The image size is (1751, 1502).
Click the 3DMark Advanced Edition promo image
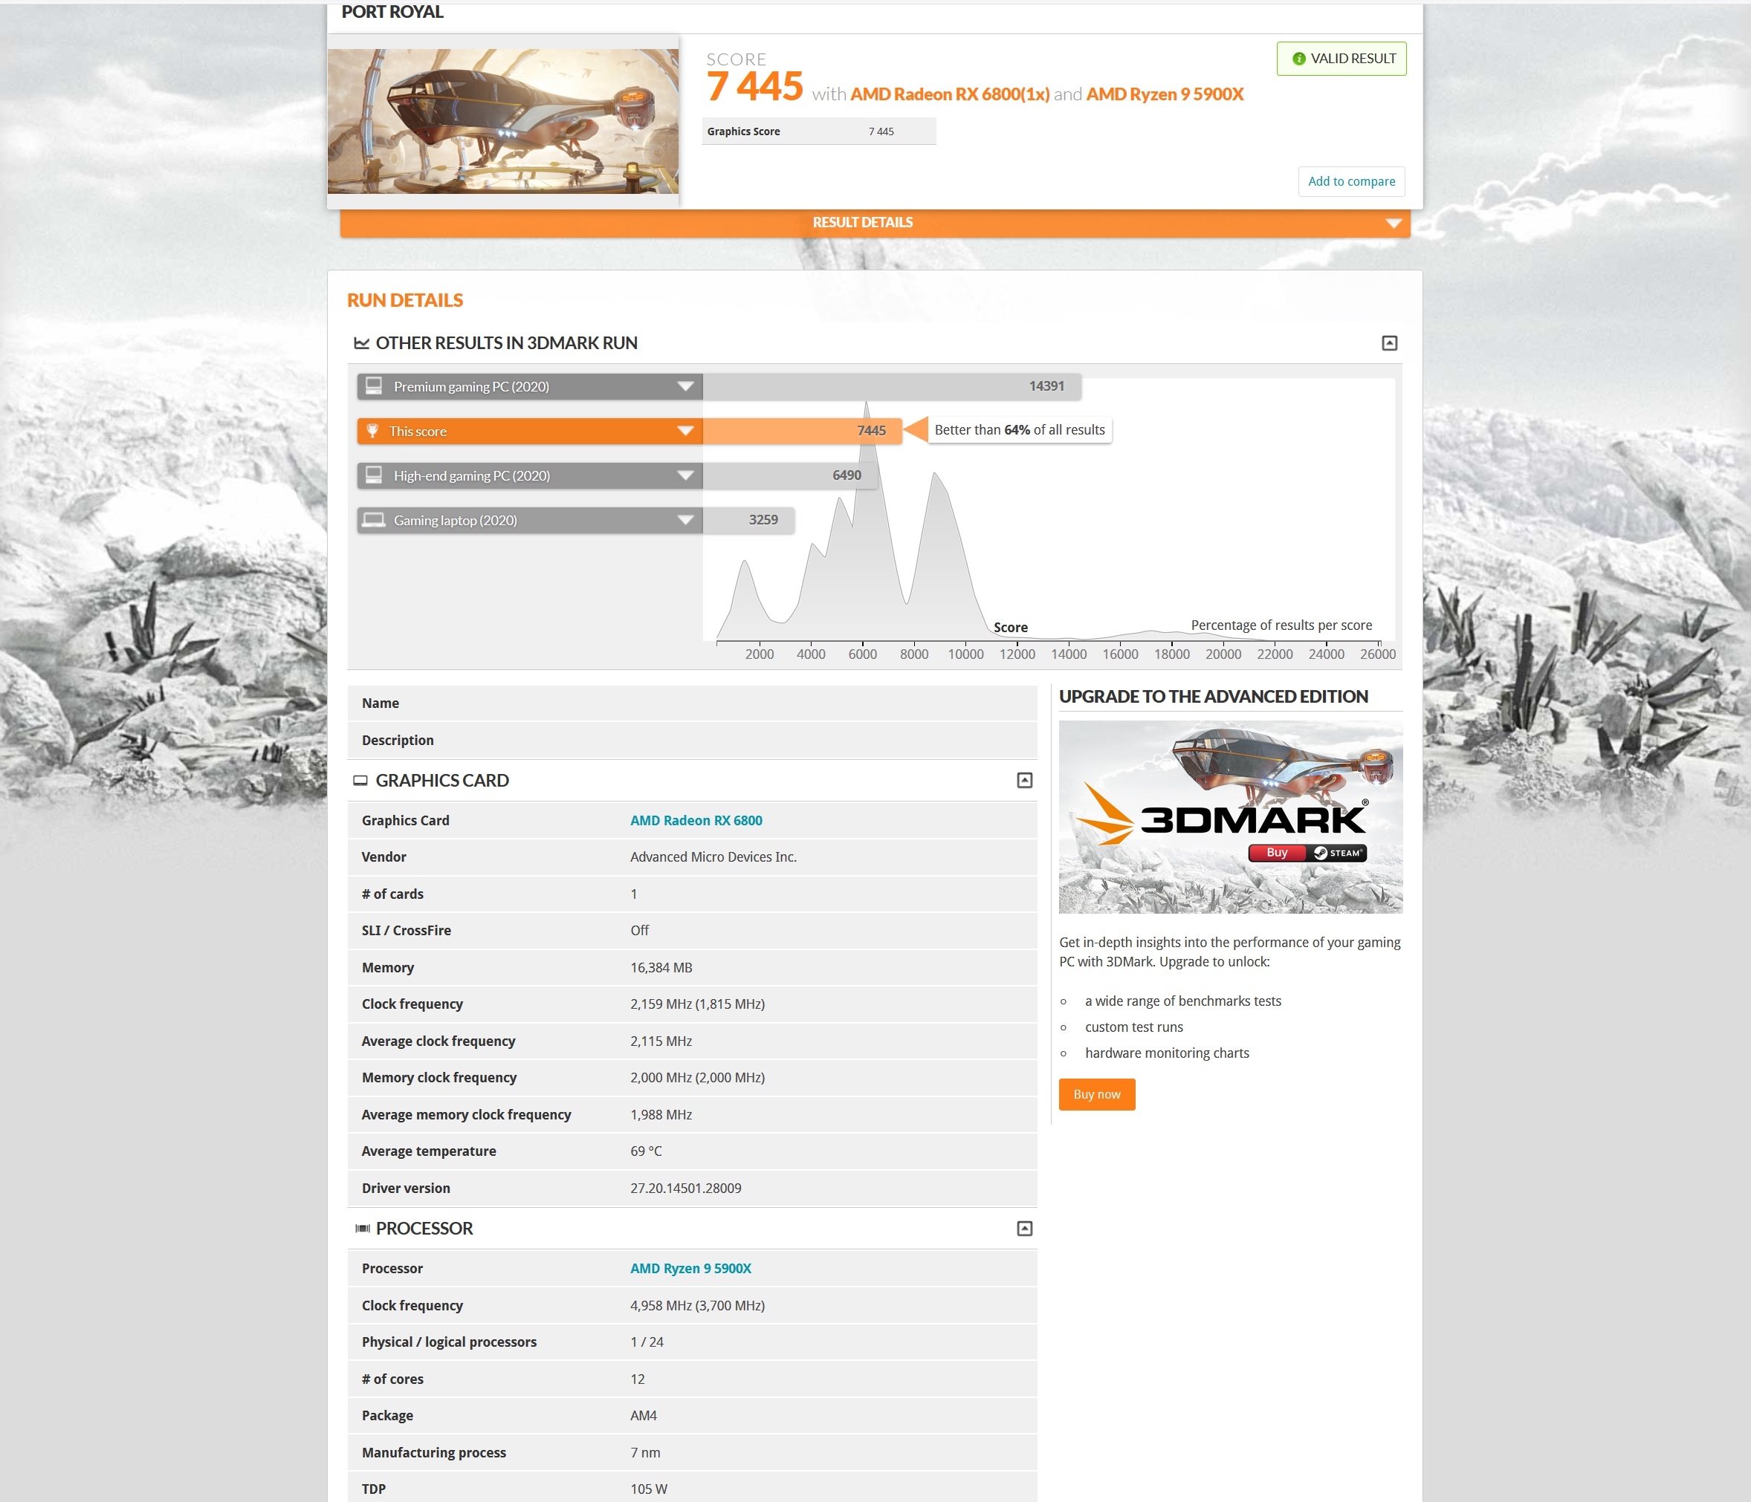(x=1231, y=817)
